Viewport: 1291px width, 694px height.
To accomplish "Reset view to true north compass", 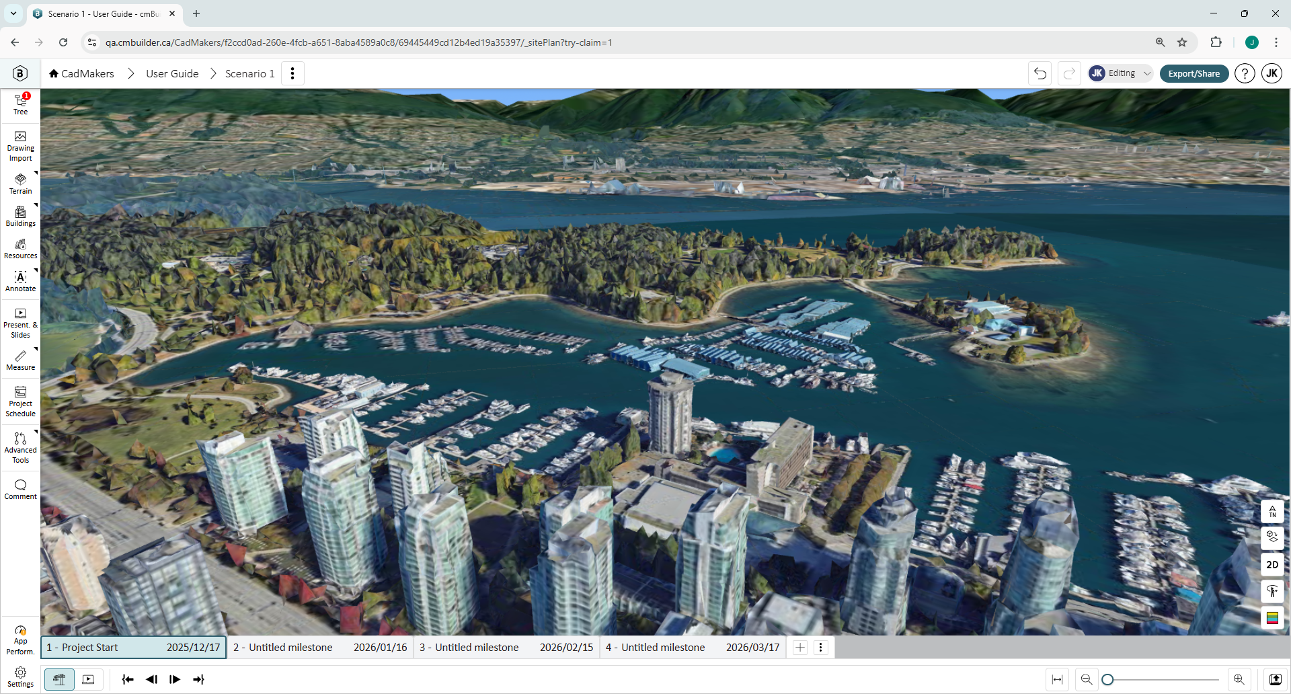I will (x=1272, y=512).
